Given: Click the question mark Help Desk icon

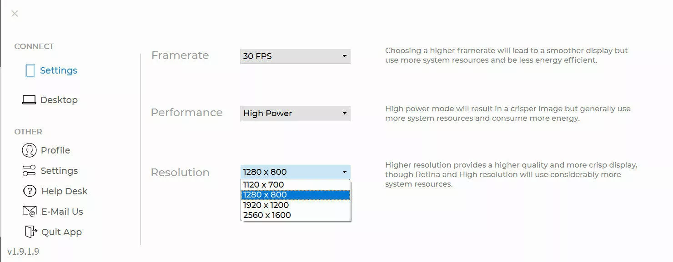Looking at the screenshot, I should (x=29, y=191).
